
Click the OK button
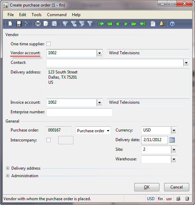[x=147, y=187]
